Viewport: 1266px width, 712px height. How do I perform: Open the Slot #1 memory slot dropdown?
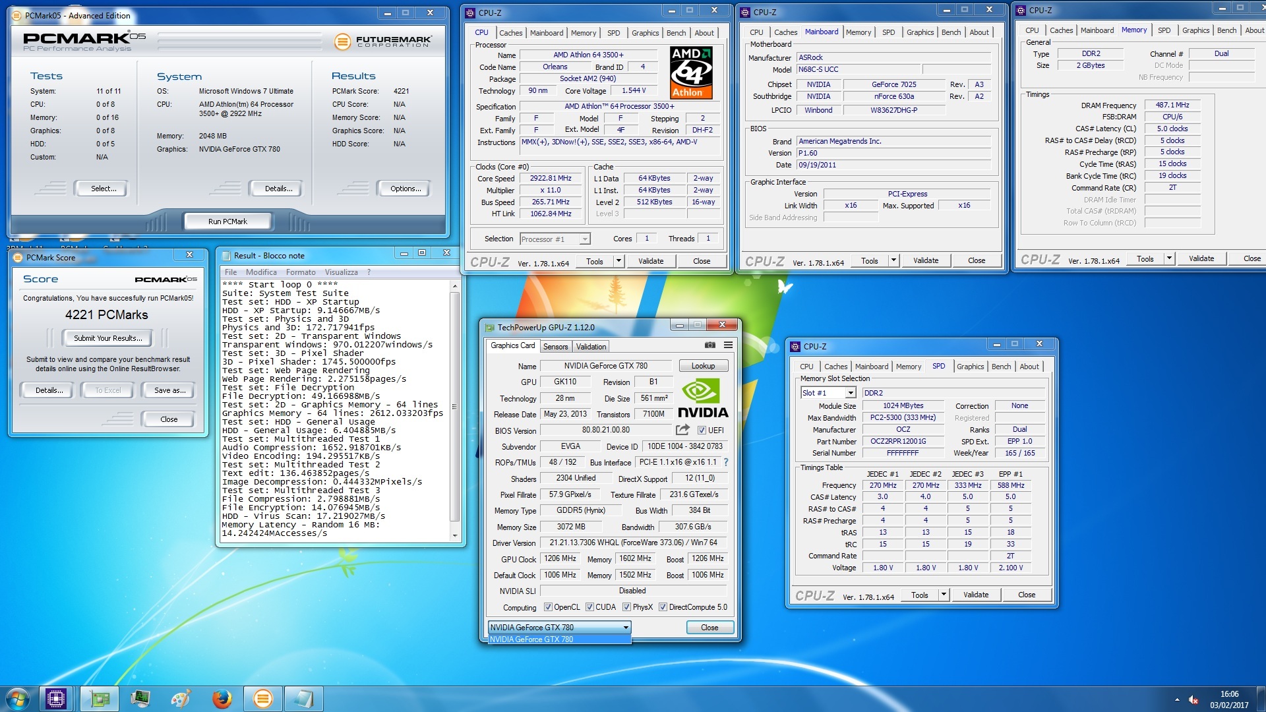[851, 393]
